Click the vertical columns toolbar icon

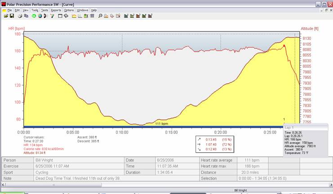(x=92, y=16)
